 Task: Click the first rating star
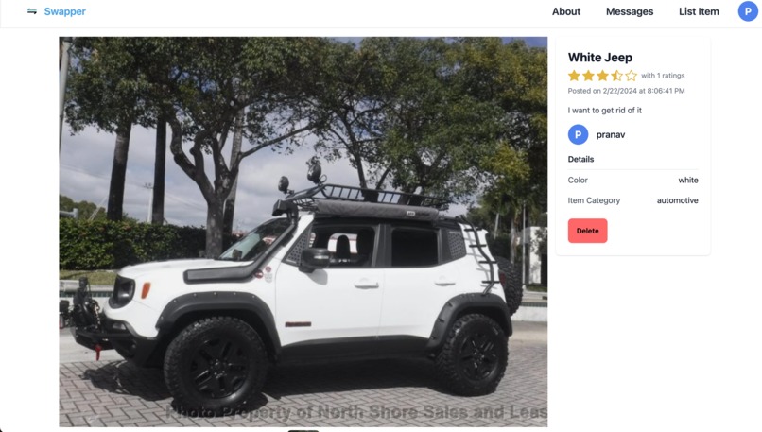[x=574, y=76]
